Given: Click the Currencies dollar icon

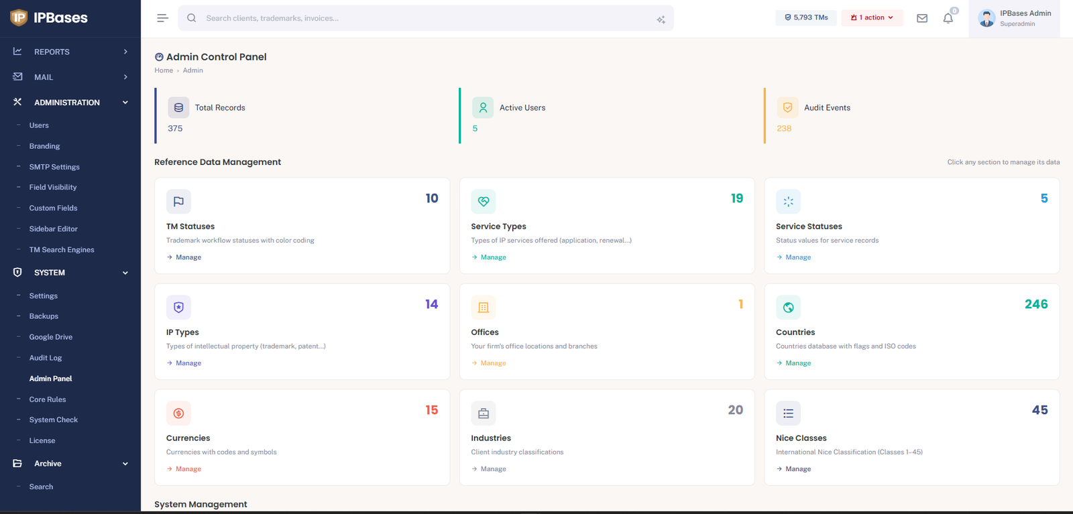Looking at the screenshot, I should [x=178, y=413].
